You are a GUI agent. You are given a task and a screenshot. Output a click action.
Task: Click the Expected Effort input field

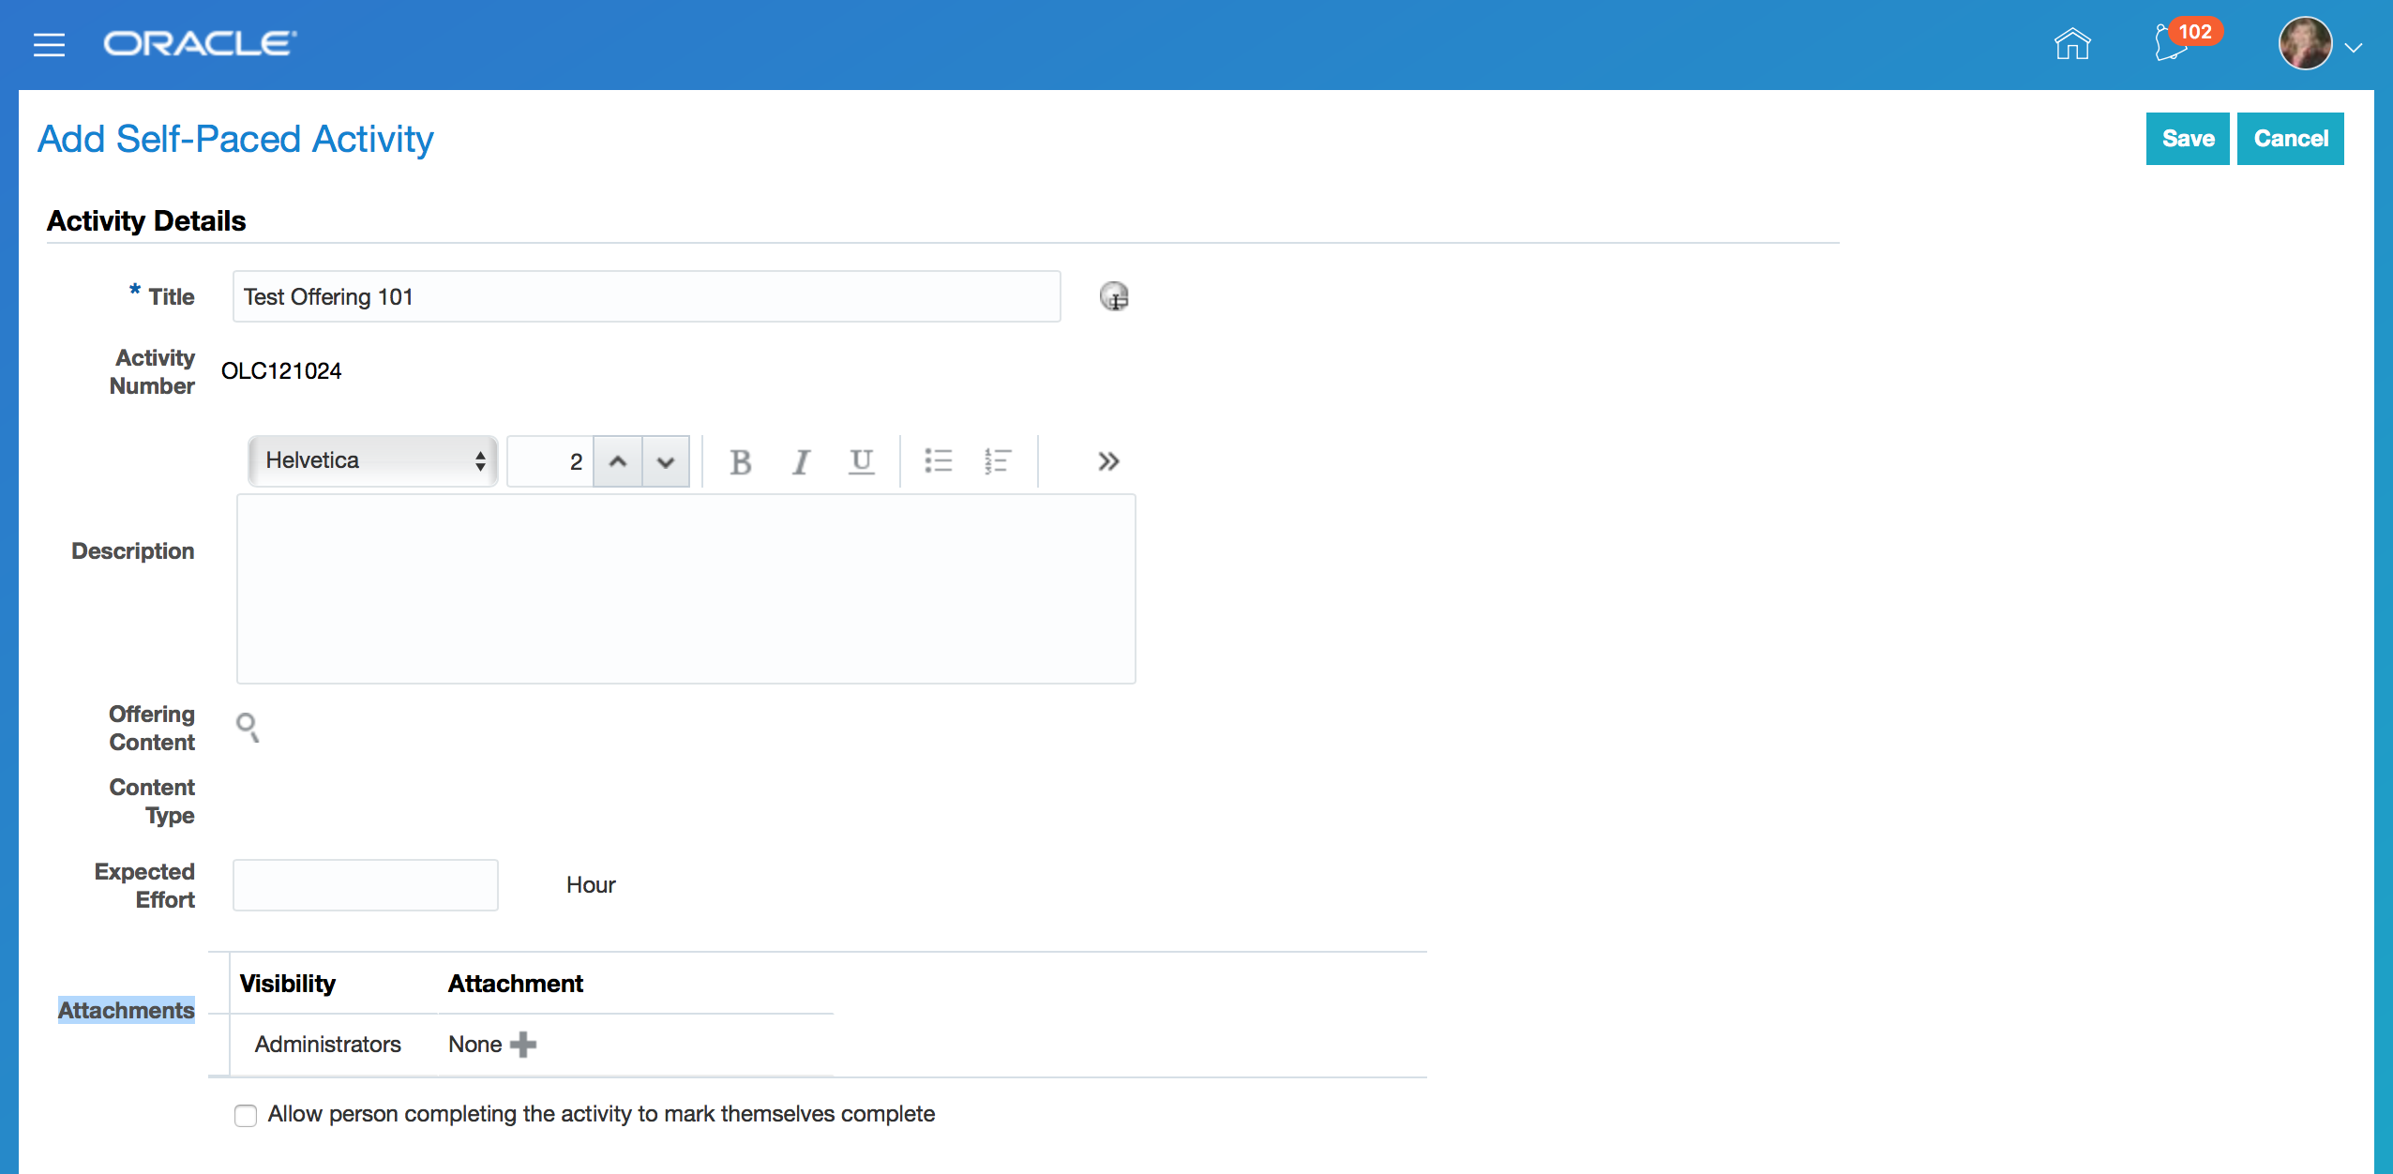click(366, 885)
